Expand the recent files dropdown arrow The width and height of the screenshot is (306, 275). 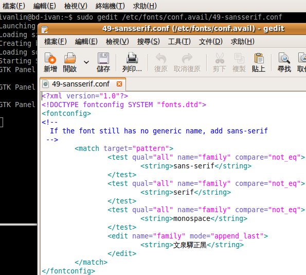tap(86, 62)
